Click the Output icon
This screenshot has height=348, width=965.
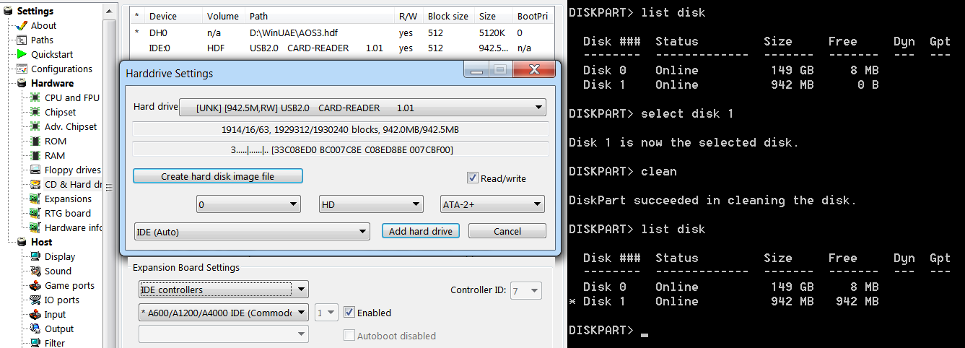[x=35, y=329]
